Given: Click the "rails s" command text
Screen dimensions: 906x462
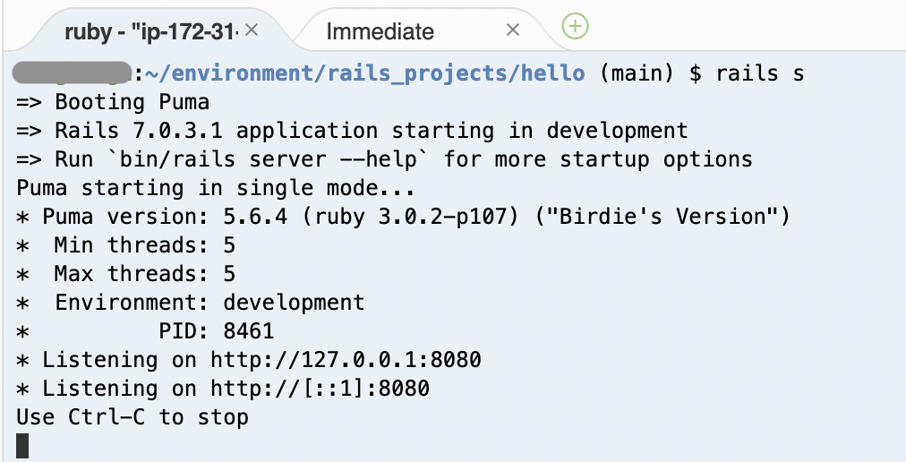Looking at the screenshot, I should tap(760, 73).
